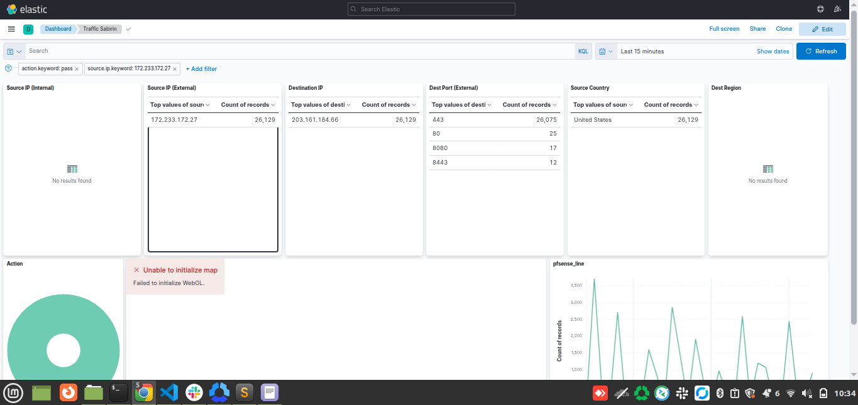Click the KQL query search input

[x=300, y=51]
